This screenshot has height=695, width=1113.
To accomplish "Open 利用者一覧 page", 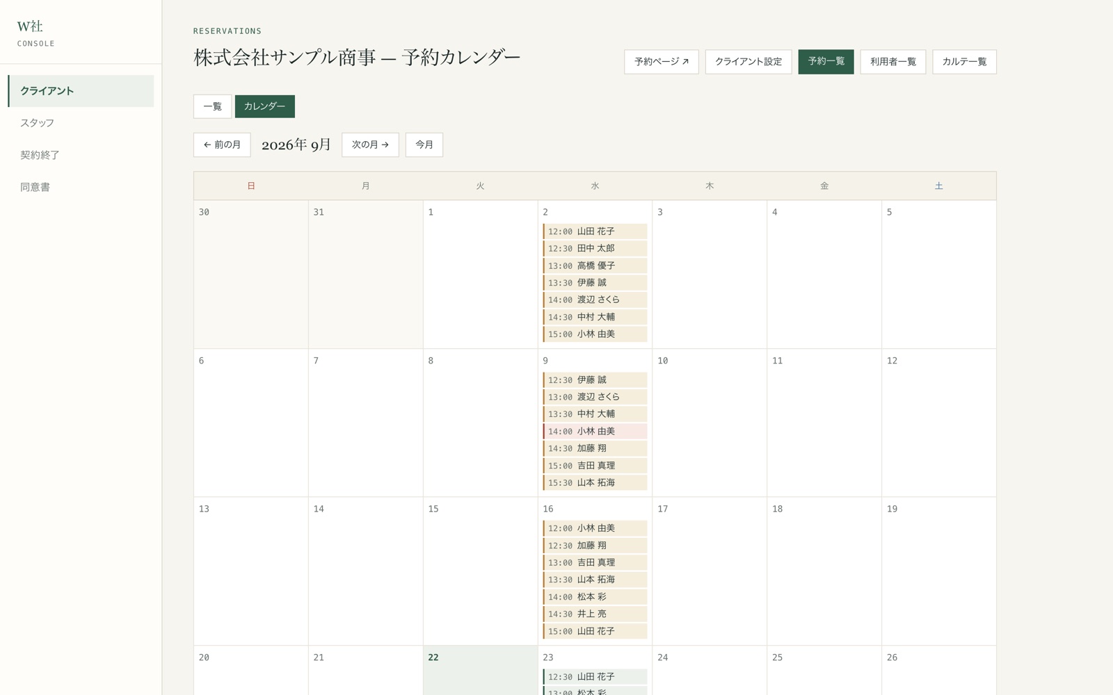I will pos(893,62).
